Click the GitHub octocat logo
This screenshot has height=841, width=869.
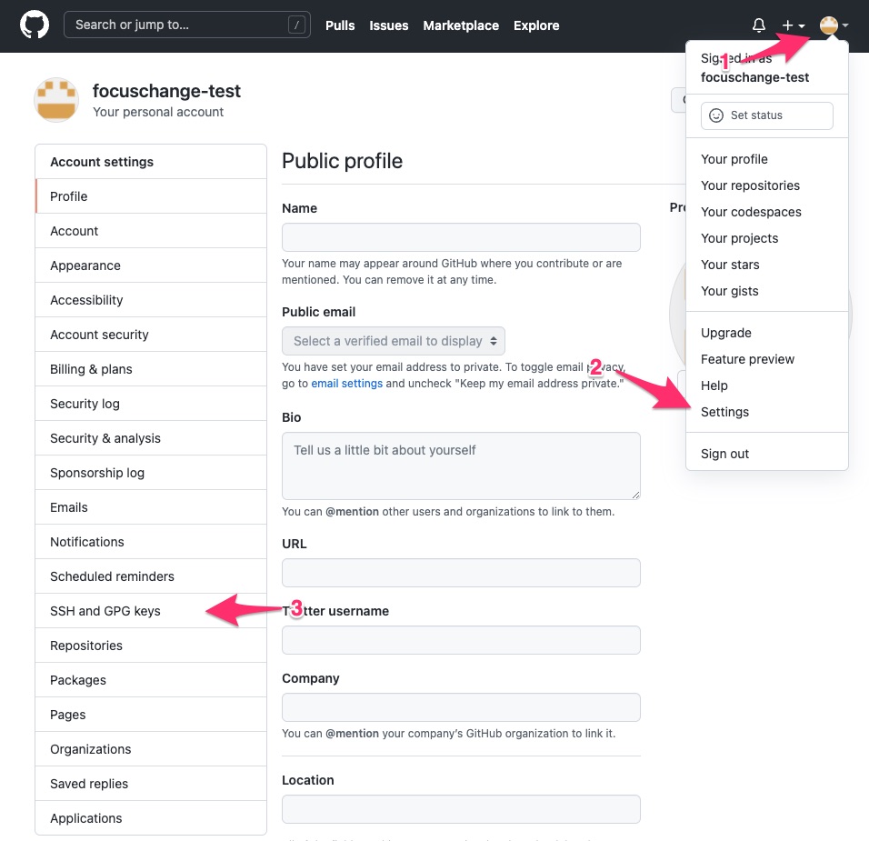[x=34, y=25]
